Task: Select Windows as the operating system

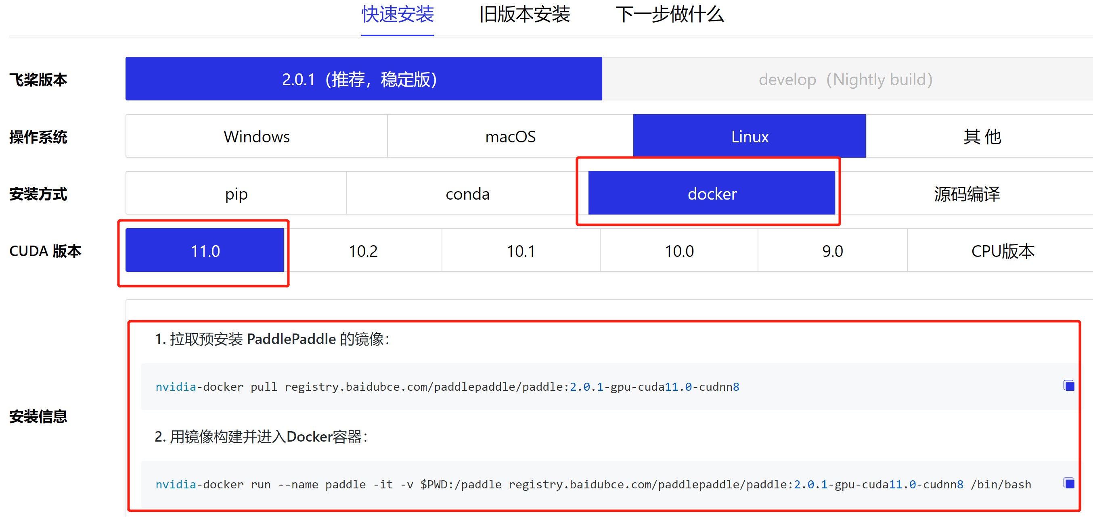Action: click(x=256, y=136)
